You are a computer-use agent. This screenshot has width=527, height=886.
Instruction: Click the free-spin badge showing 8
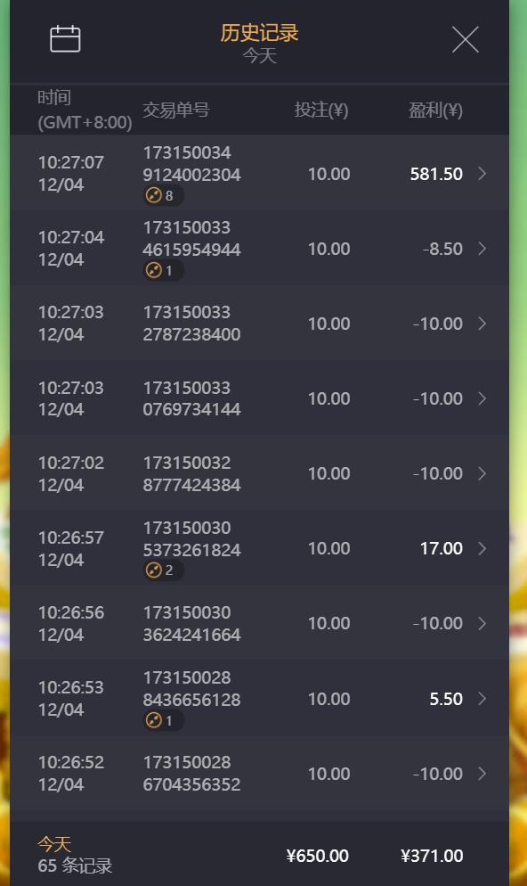point(163,195)
